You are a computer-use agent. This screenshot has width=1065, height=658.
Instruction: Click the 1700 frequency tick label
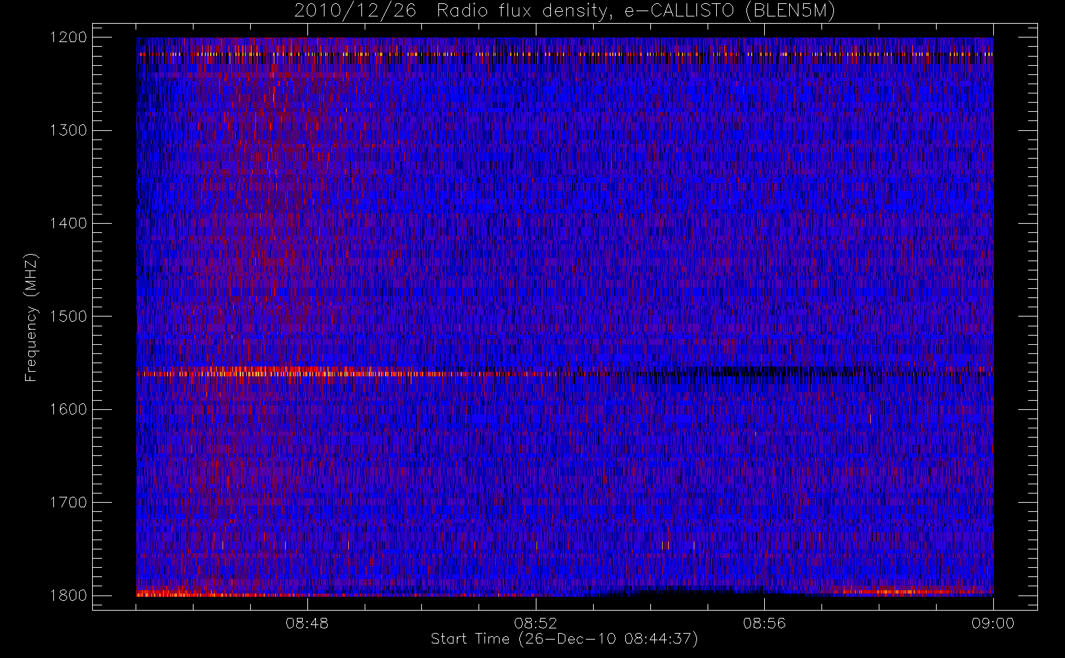coord(68,503)
